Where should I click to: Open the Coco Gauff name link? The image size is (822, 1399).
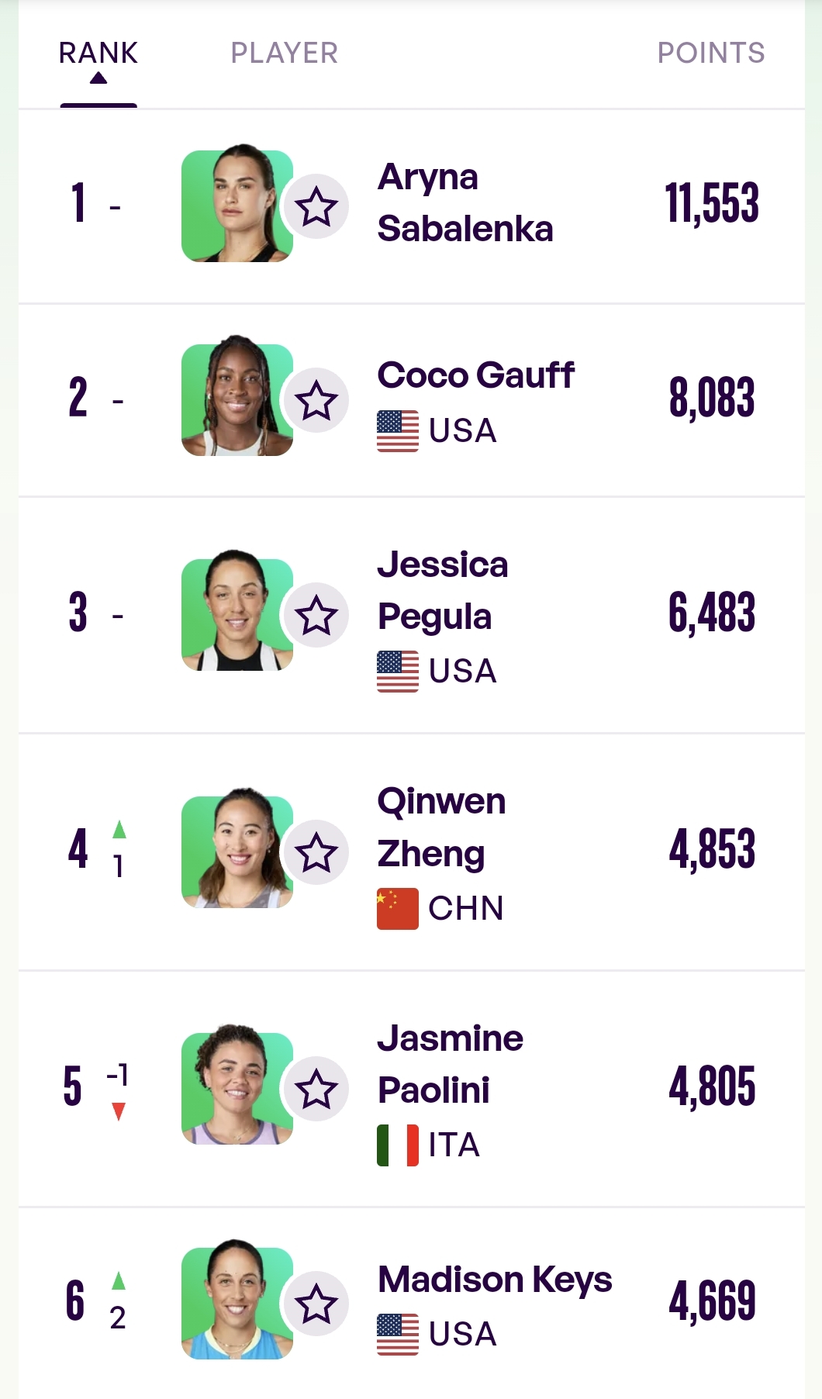coord(475,375)
